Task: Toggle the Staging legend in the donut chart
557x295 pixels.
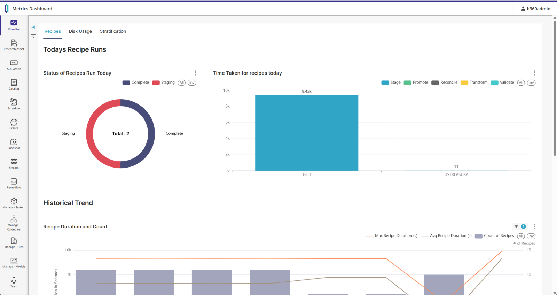Action: [164, 83]
